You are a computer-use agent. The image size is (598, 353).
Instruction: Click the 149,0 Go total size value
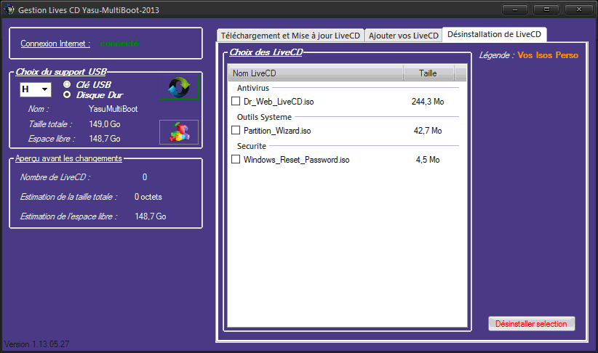tap(105, 124)
